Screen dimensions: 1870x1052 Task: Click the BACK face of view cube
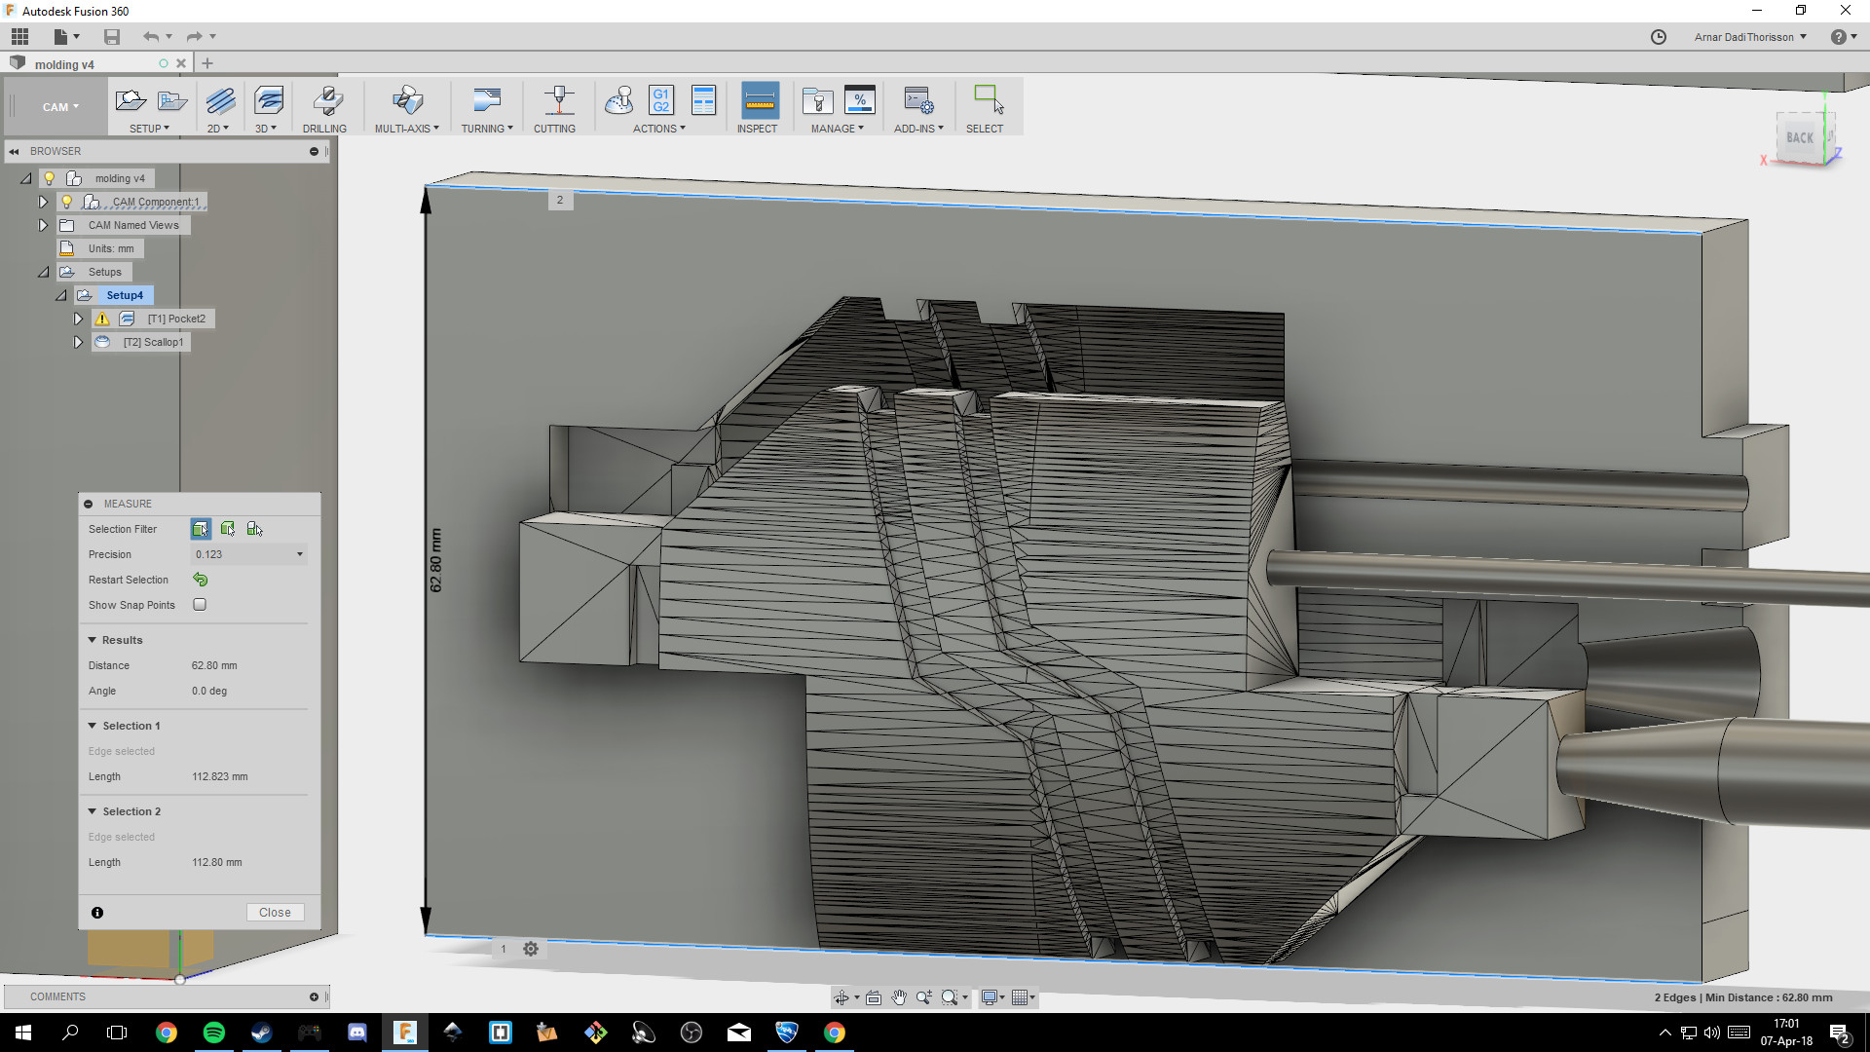tap(1799, 138)
